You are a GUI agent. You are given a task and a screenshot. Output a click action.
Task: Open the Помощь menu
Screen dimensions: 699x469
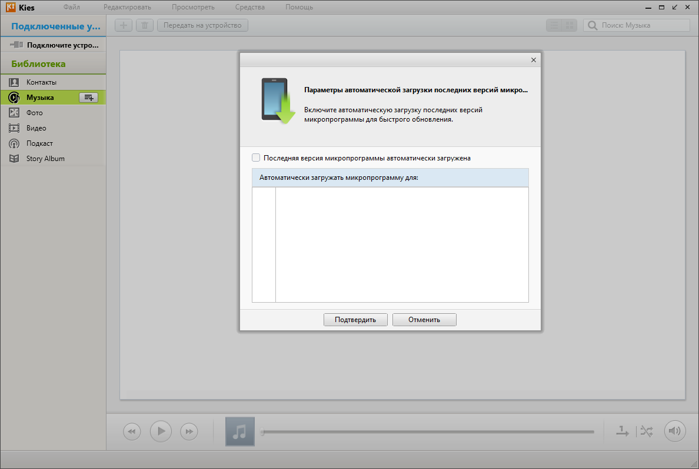tap(299, 7)
